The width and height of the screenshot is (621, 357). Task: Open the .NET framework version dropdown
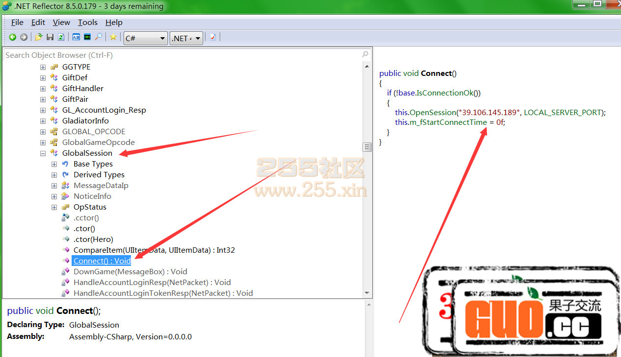click(186, 38)
